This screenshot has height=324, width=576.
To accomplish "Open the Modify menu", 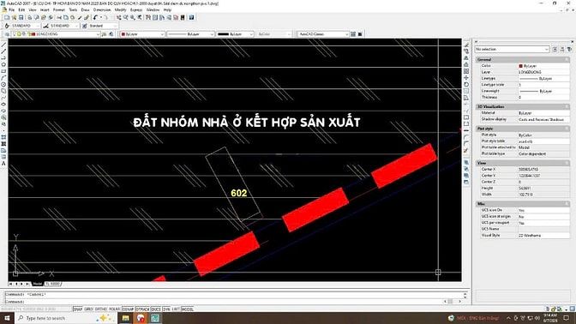I will (120, 10).
